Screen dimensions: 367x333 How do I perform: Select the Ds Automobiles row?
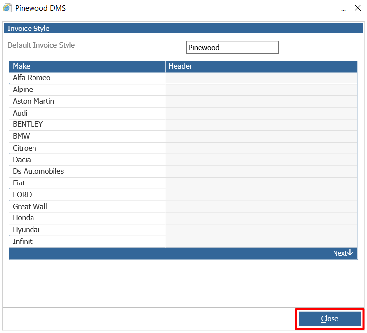point(183,171)
